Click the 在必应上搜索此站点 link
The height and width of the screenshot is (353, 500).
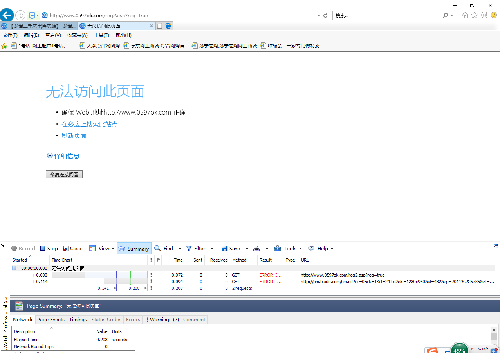point(90,124)
